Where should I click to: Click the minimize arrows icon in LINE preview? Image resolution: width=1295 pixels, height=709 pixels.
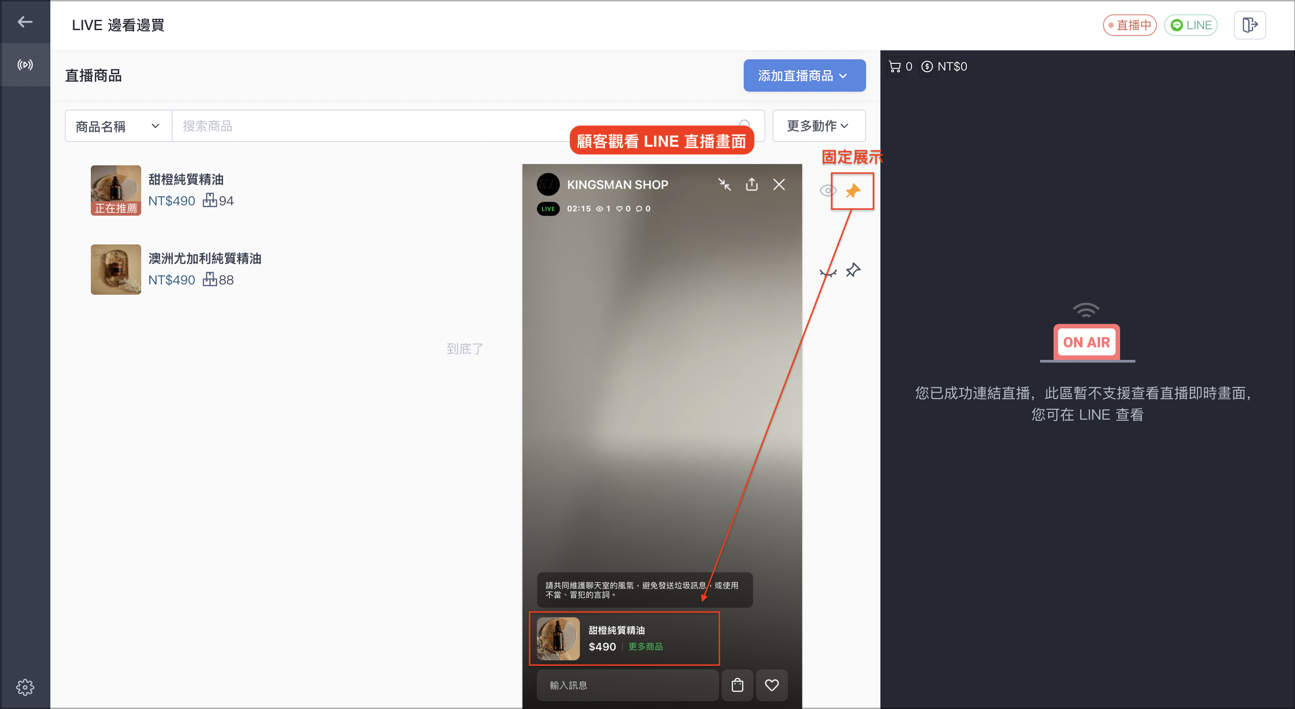[x=724, y=184]
